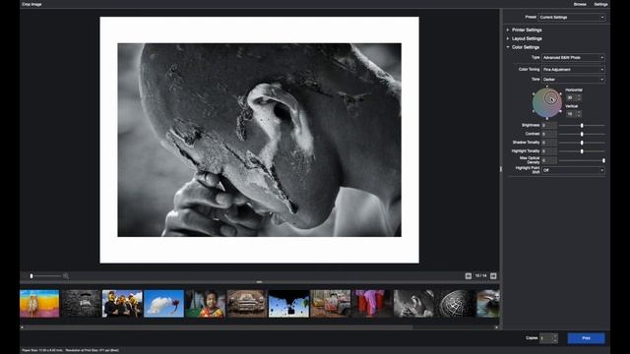Select the black-and-white sphere thumbnail
The width and height of the screenshot is (630, 354).
click(x=455, y=304)
